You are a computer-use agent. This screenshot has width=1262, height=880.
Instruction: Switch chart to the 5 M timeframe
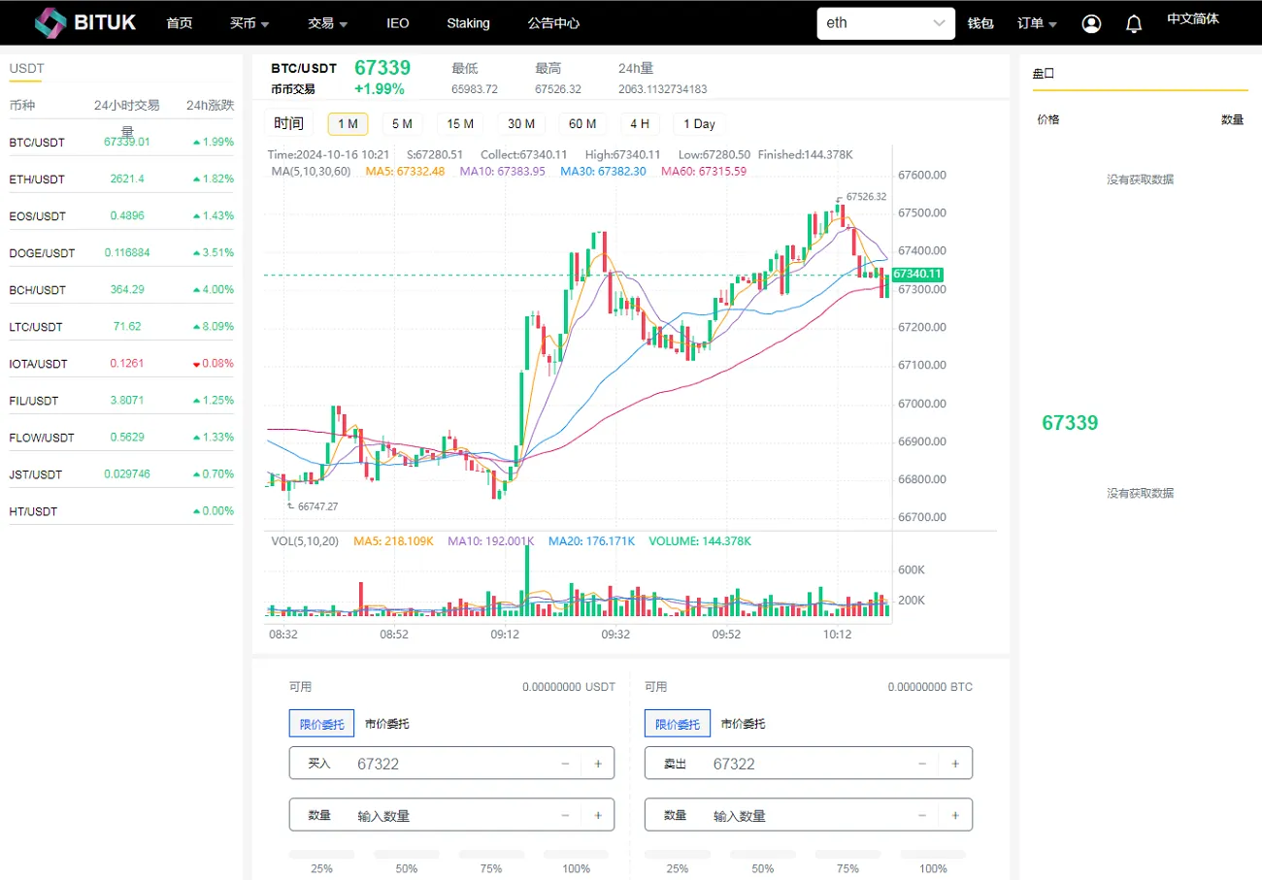coord(402,123)
